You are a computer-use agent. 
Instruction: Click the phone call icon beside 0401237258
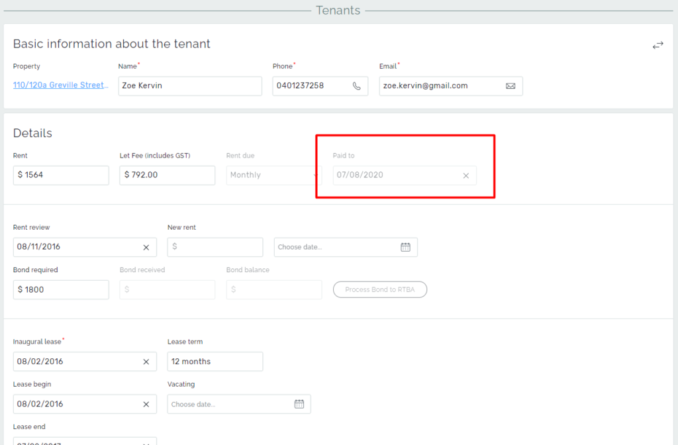[357, 86]
